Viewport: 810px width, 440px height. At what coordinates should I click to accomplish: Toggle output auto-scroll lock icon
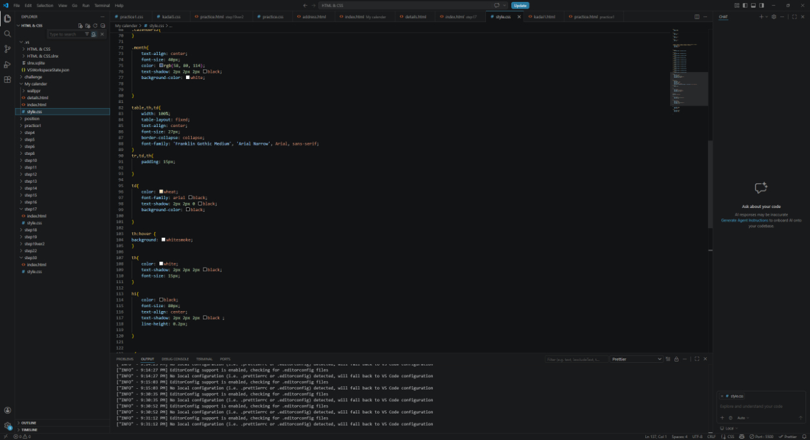676,359
